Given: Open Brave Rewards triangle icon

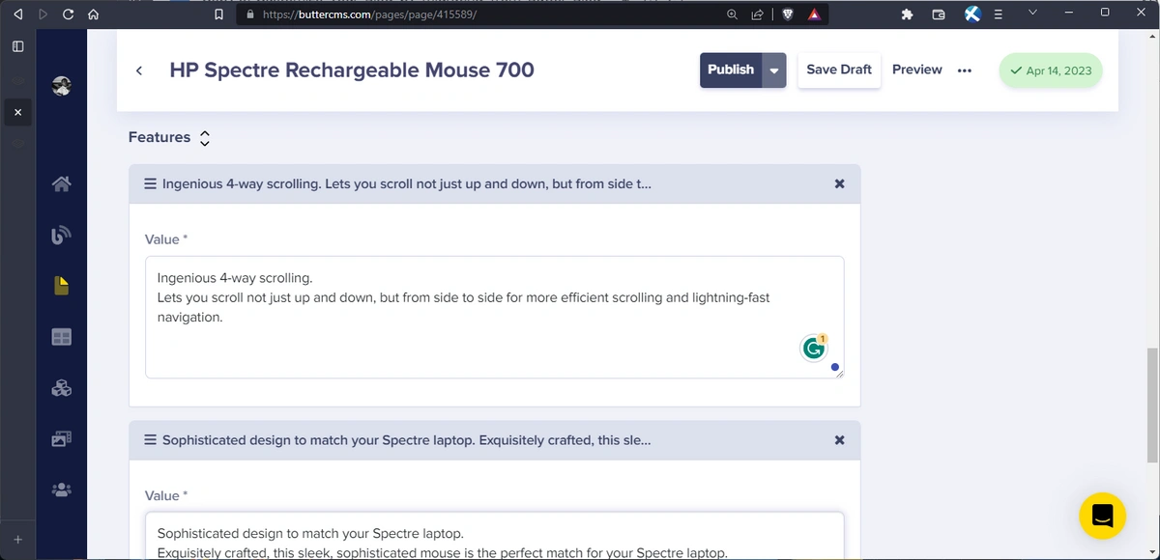Looking at the screenshot, I should pyautogui.click(x=814, y=14).
